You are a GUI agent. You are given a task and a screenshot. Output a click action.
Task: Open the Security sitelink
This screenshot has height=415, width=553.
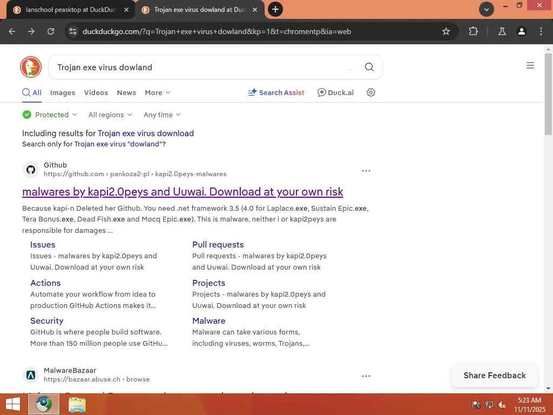coord(47,321)
